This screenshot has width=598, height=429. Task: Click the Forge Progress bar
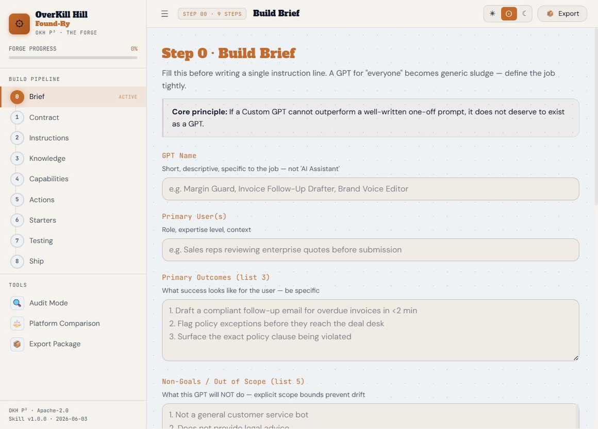pos(73,58)
